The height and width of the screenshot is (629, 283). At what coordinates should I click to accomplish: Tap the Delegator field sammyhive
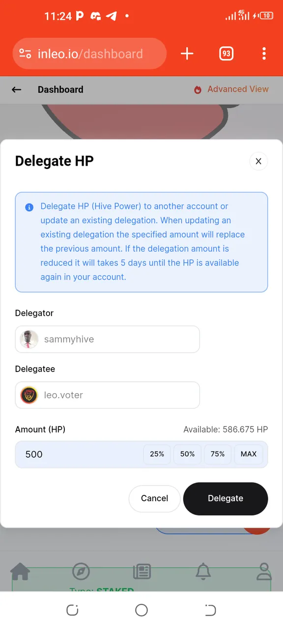[x=108, y=339]
